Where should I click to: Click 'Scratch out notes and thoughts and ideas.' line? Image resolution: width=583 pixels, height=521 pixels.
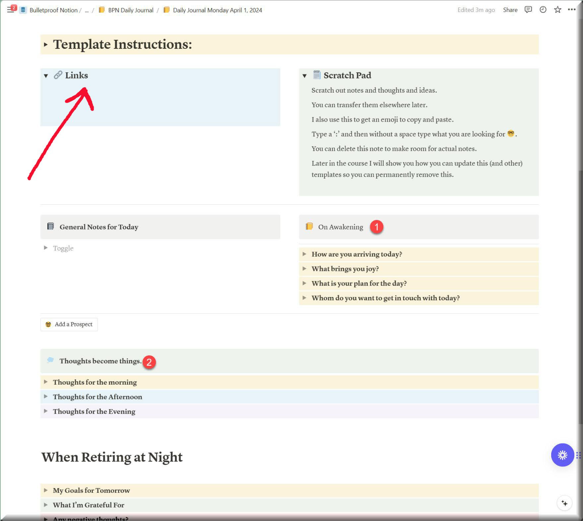pyautogui.click(x=374, y=90)
